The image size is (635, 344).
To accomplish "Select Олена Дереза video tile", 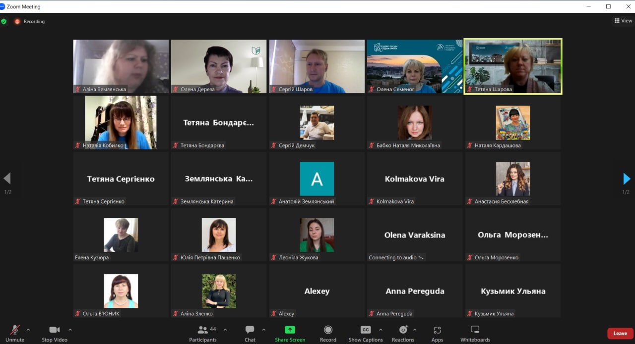I will (219, 66).
